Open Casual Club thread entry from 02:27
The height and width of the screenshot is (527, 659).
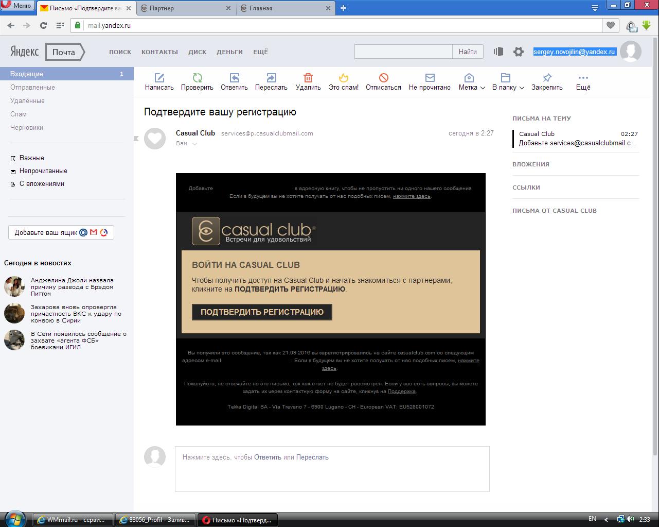pos(576,138)
